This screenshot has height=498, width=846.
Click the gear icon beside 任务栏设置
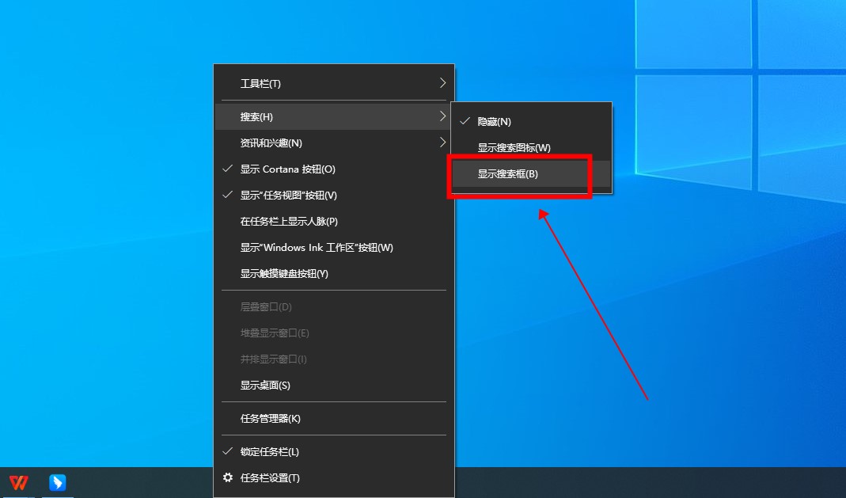pyautogui.click(x=227, y=477)
